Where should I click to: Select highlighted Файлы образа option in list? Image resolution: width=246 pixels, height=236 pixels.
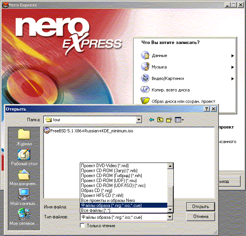(x=124, y=205)
